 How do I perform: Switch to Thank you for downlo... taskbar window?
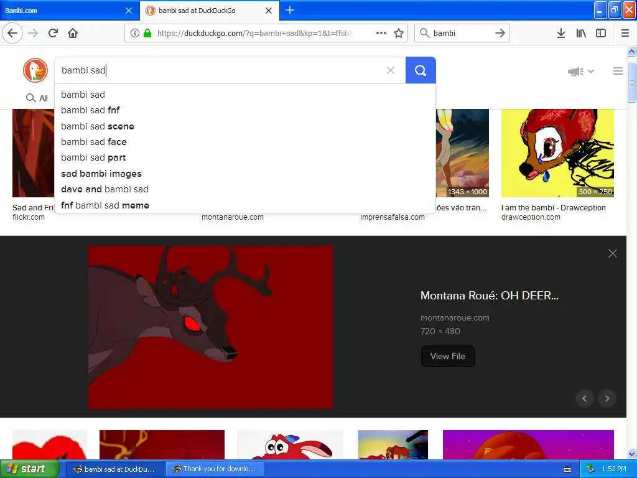[215, 469]
